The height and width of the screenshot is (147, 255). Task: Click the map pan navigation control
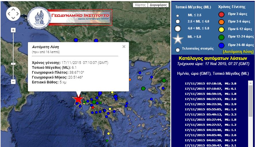coord(13,13)
